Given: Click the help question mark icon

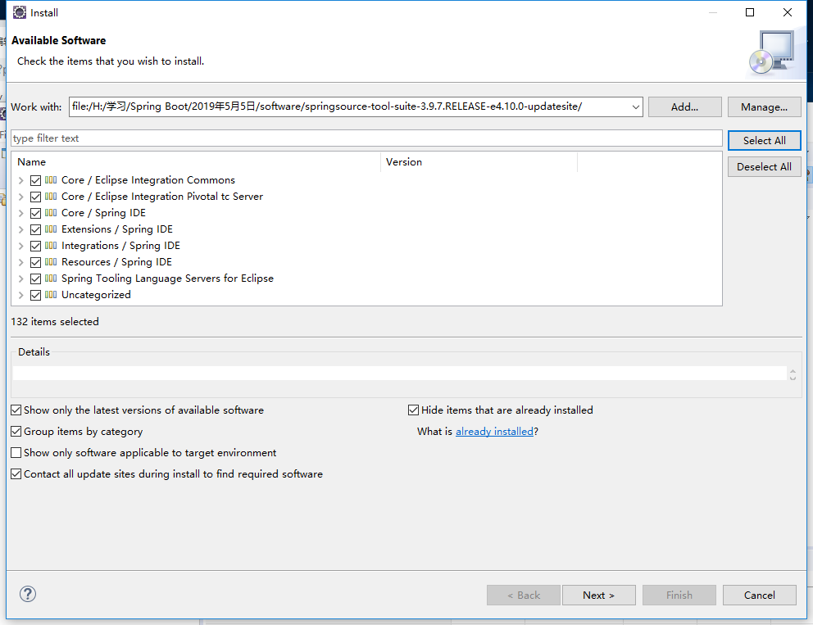Looking at the screenshot, I should pyautogui.click(x=28, y=594).
